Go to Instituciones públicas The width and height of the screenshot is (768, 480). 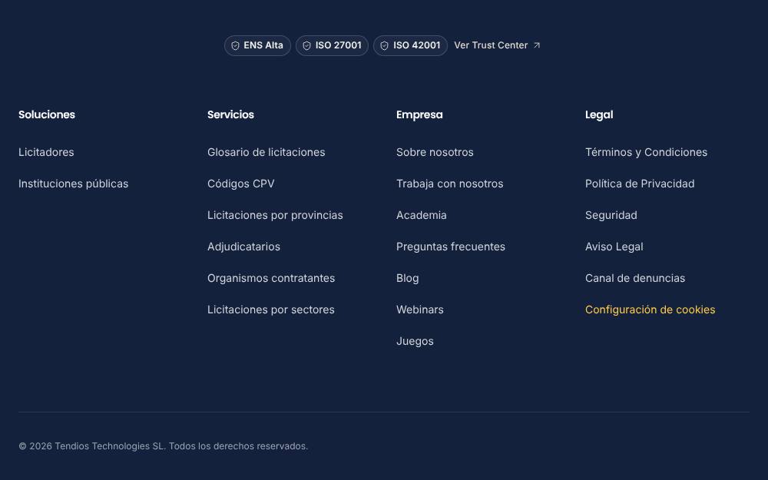tap(74, 184)
